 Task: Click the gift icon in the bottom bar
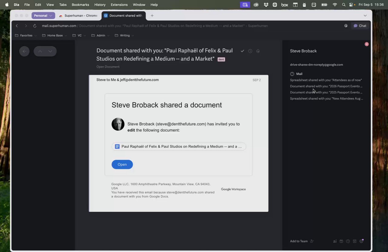coord(341,241)
